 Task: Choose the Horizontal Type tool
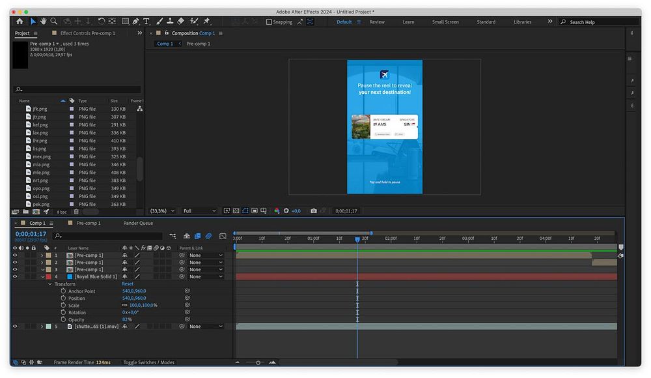pyautogui.click(x=146, y=22)
